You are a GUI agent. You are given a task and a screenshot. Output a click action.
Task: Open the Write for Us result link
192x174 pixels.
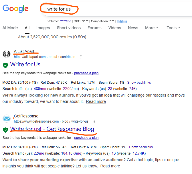click(25, 64)
